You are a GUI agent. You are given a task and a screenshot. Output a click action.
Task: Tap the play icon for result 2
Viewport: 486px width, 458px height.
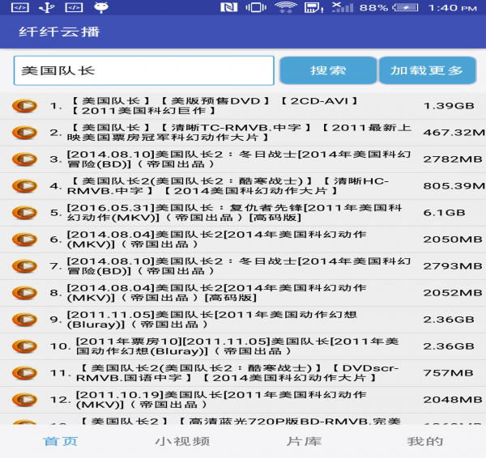pyautogui.click(x=25, y=133)
